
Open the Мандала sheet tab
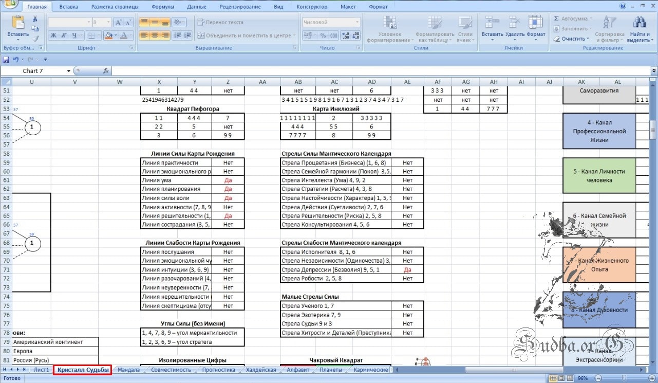pyautogui.click(x=128, y=370)
